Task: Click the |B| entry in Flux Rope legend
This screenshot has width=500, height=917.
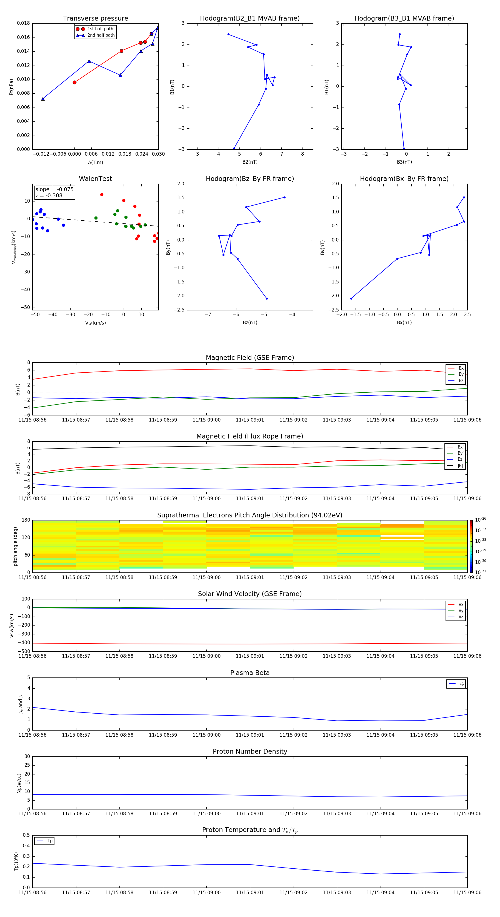Action: point(455,466)
